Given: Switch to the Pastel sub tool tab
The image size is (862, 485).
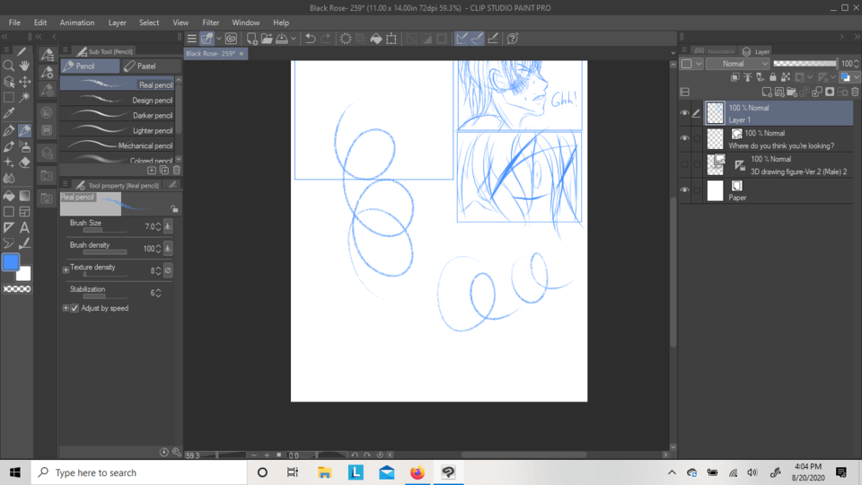Looking at the screenshot, I should (151, 66).
